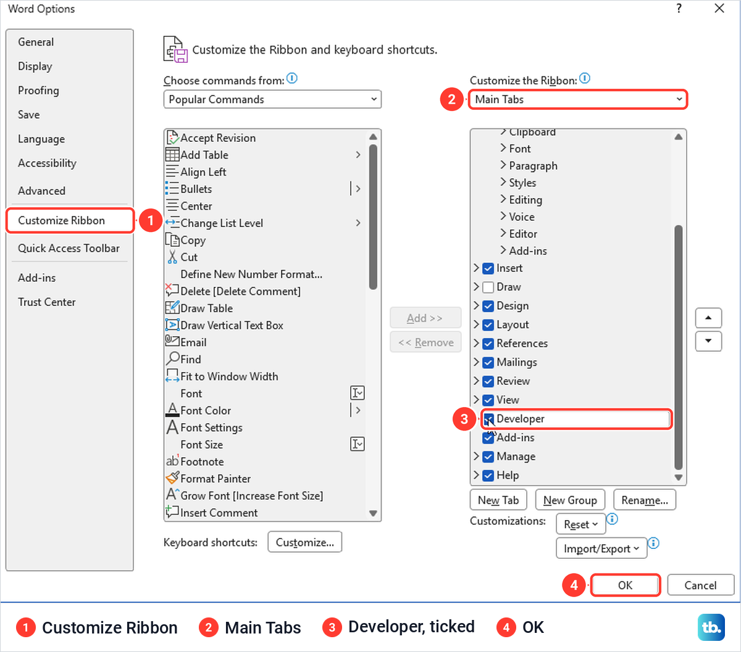
Task: Click the Cancel button
Action: (700, 585)
